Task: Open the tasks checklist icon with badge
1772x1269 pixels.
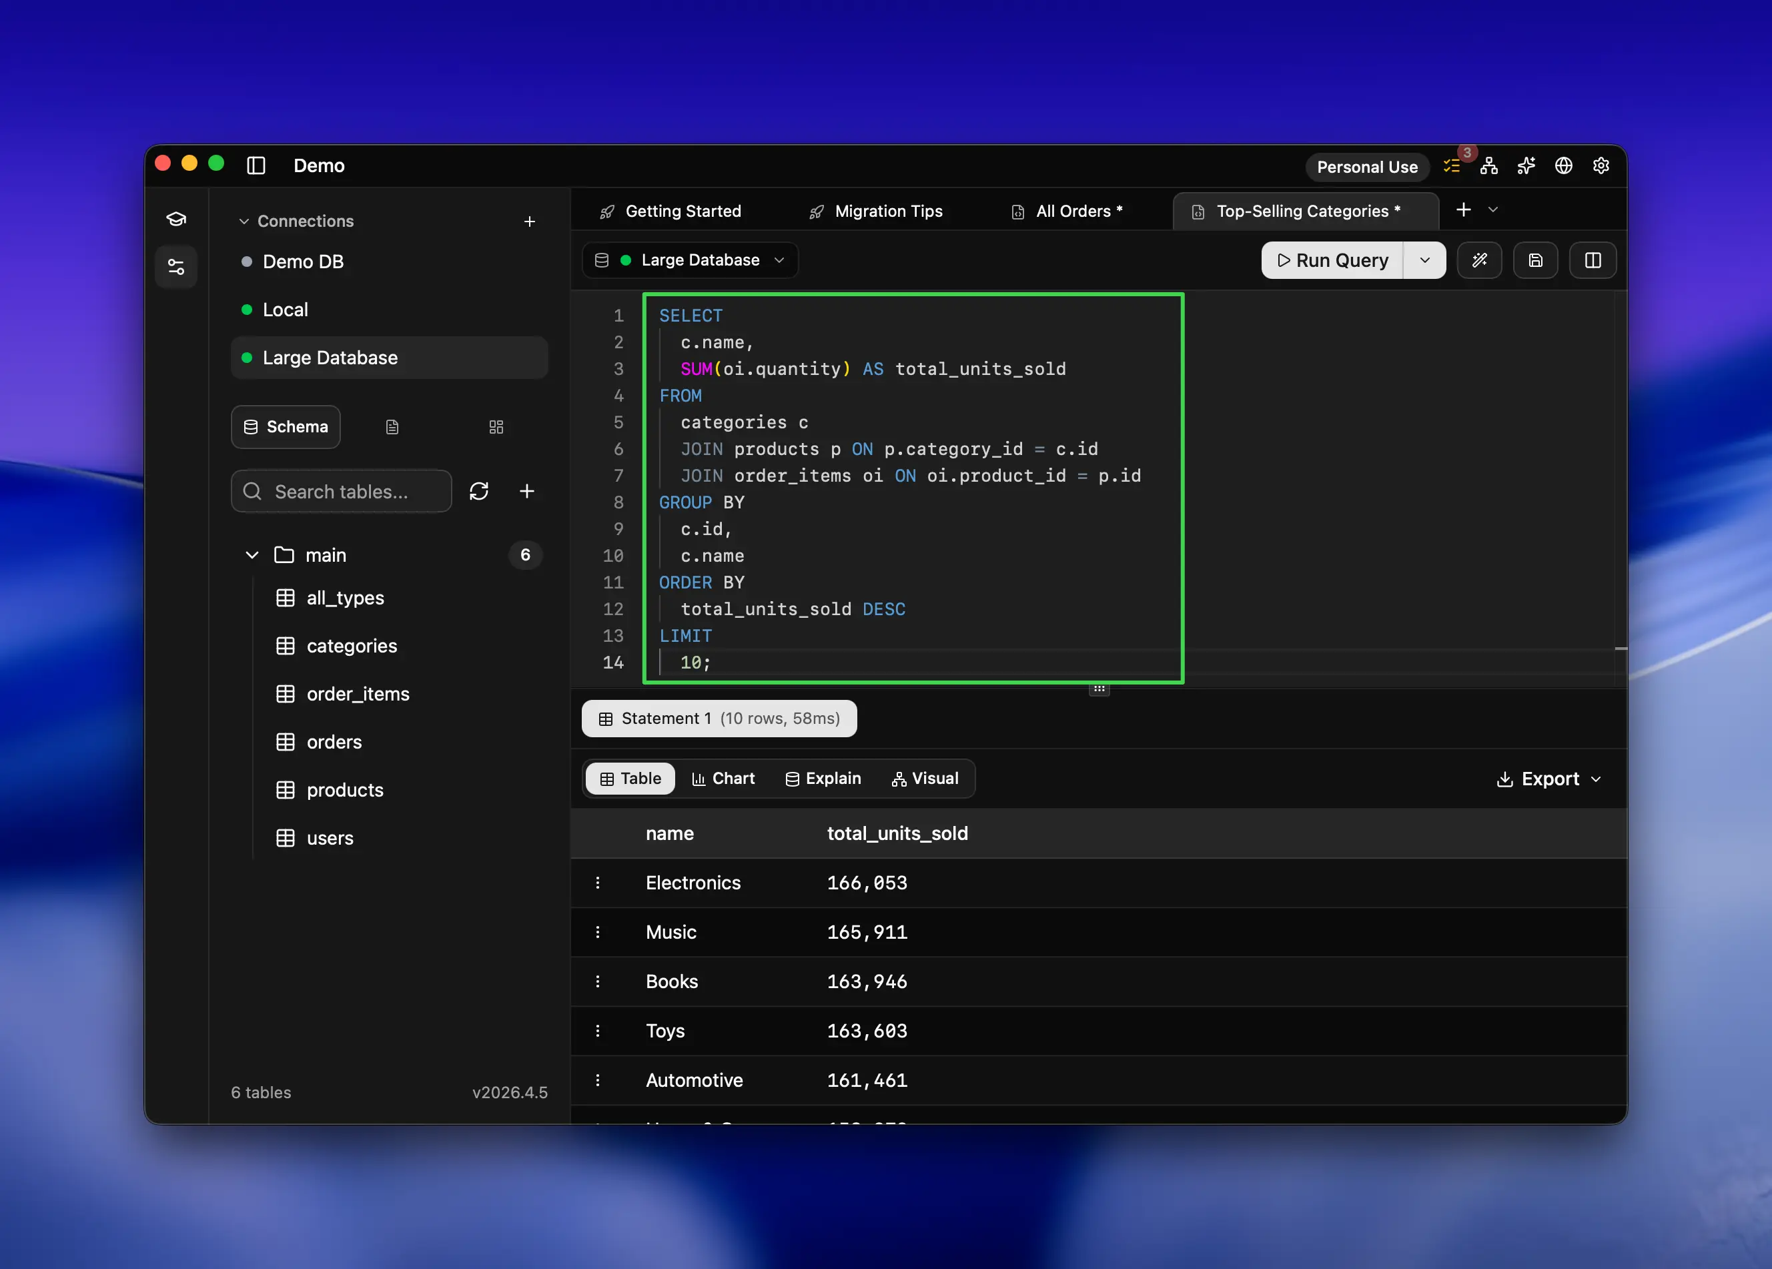Action: 1452,165
